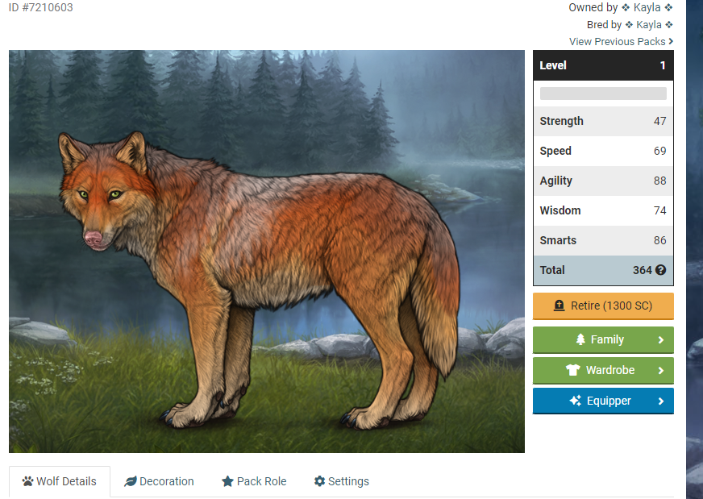Screen dimensions: 703x499
Task: Open the Pack Role tab
Action: 254,481
